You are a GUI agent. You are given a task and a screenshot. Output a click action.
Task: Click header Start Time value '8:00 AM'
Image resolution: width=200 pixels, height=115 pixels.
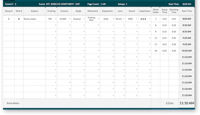pos(187,4)
